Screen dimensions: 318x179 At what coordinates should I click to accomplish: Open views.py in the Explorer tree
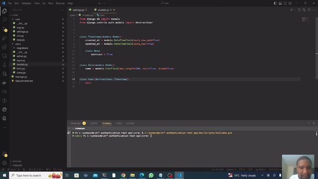click(x=21, y=73)
